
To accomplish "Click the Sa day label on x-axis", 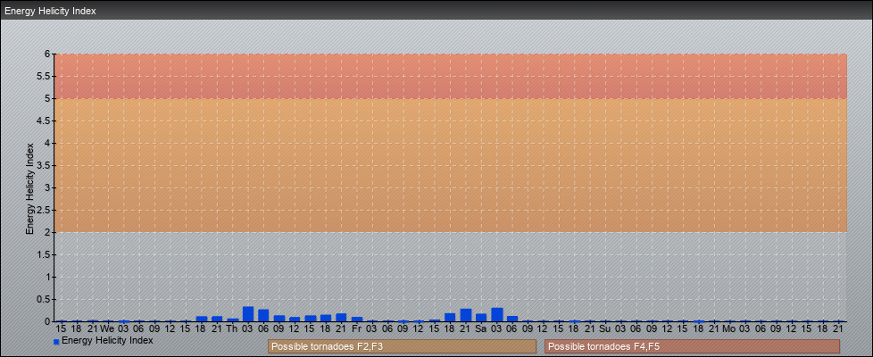I will coord(481,328).
